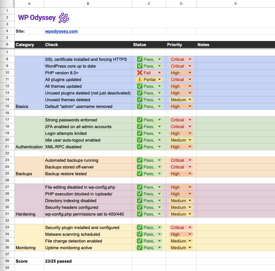Open Priority dropdown for Unused themes deleted

(190, 100)
